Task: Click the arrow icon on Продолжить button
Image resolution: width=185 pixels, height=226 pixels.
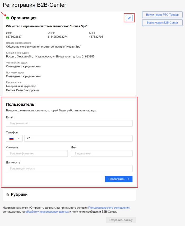Action: pyautogui.click(x=128, y=179)
